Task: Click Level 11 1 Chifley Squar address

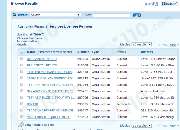Action: click(x=159, y=59)
